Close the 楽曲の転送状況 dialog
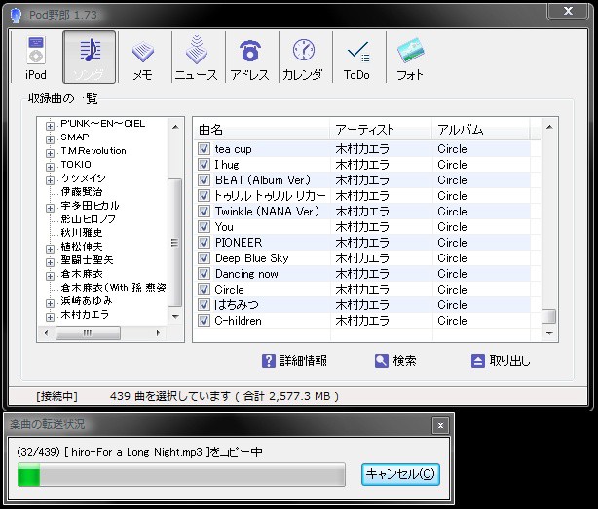598x509 pixels. click(440, 425)
